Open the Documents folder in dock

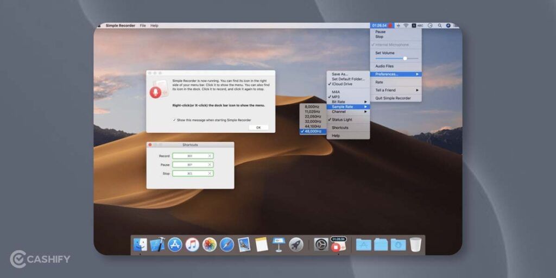pyautogui.click(x=381, y=244)
